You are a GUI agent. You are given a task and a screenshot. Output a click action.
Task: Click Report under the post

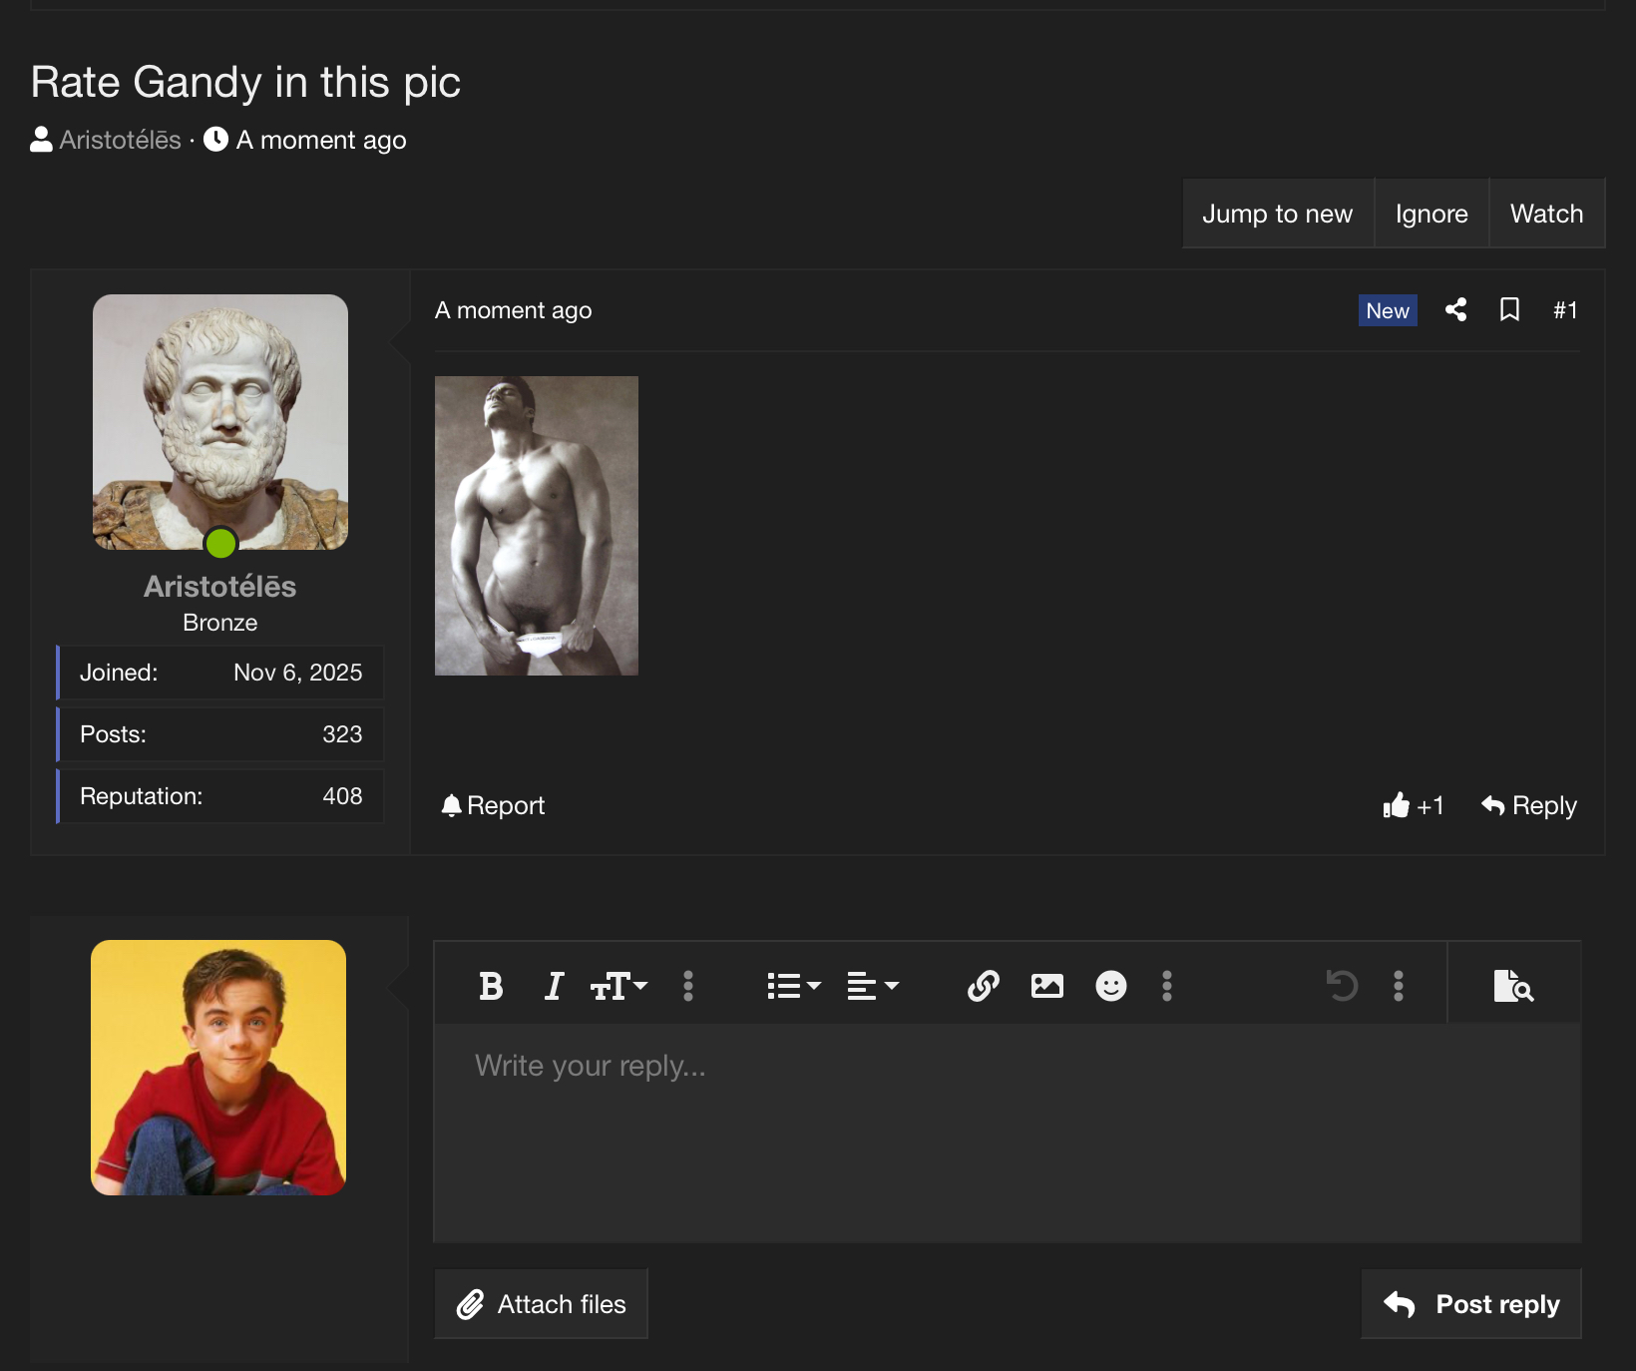coord(493,805)
